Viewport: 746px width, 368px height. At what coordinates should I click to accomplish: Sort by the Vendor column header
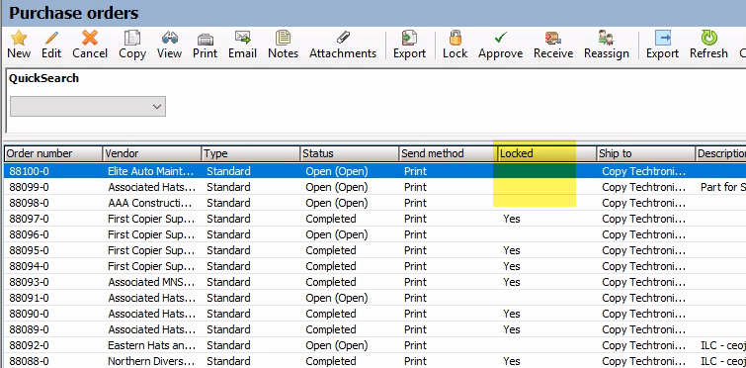pyautogui.click(x=152, y=153)
